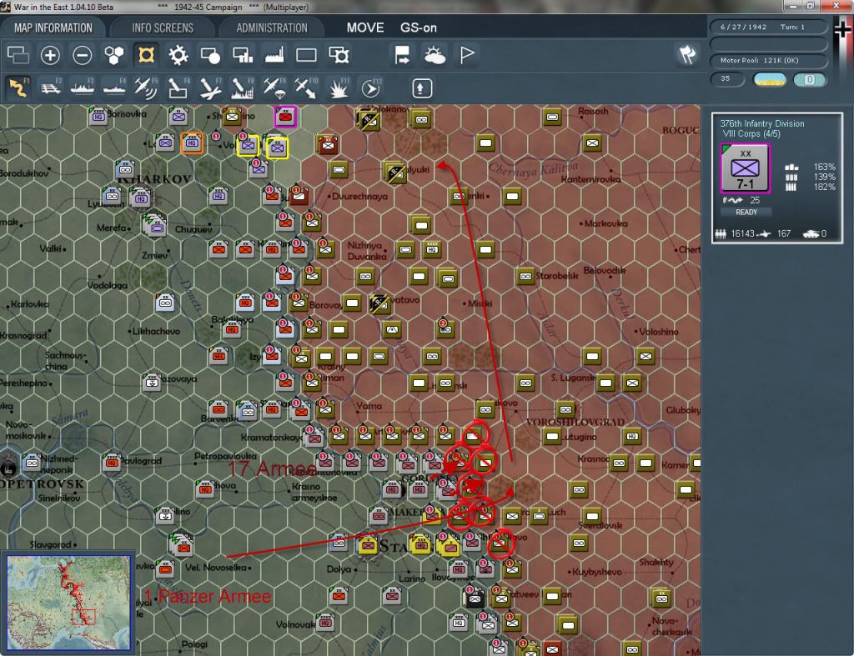The image size is (854, 656).
Task: Click the boxed up-arrow toolbar icon
Action: [x=421, y=88]
